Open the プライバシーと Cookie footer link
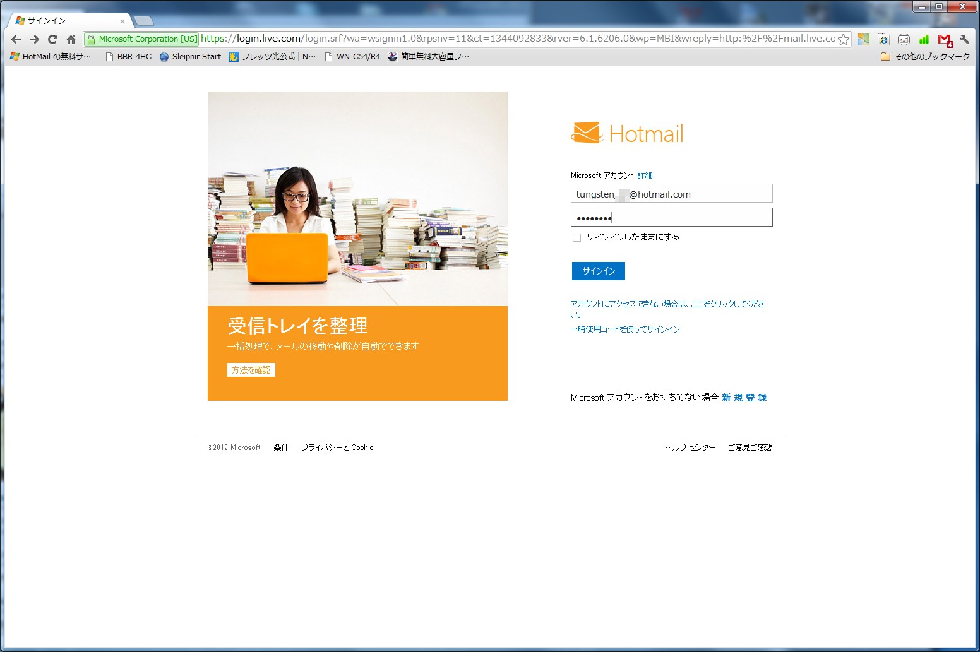980x652 pixels. pos(337,448)
